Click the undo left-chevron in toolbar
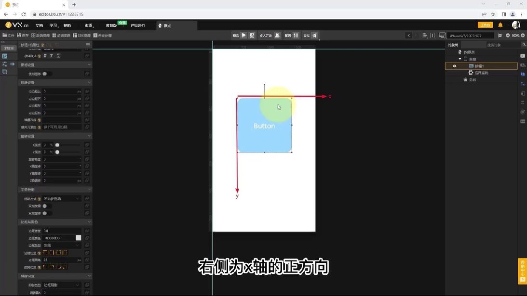This screenshot has width=527, height=296. (409, 35)
